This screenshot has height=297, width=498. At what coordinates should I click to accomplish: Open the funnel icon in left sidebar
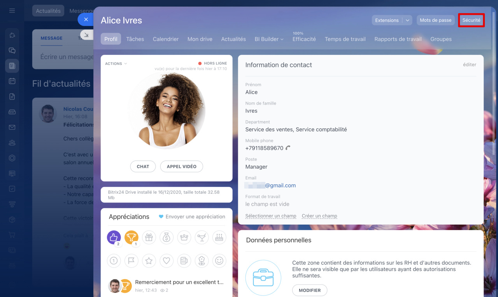coord(12,204)
